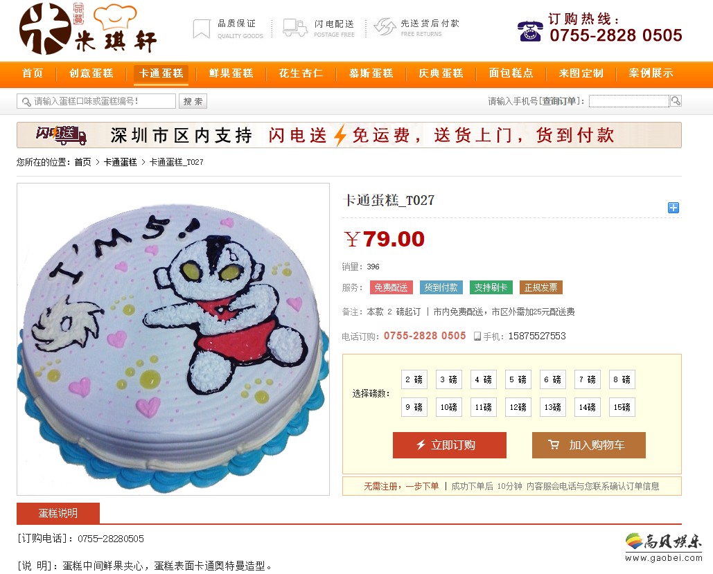Click the 米琪轩 logo
Viewport: 713px width, 574px height.
point(88,29)
